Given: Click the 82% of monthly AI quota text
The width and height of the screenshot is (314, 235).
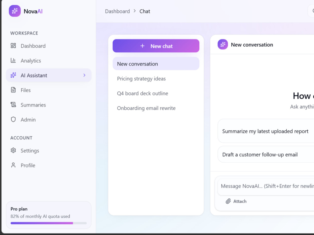Looking at the screenshot, I should (40, 216).
